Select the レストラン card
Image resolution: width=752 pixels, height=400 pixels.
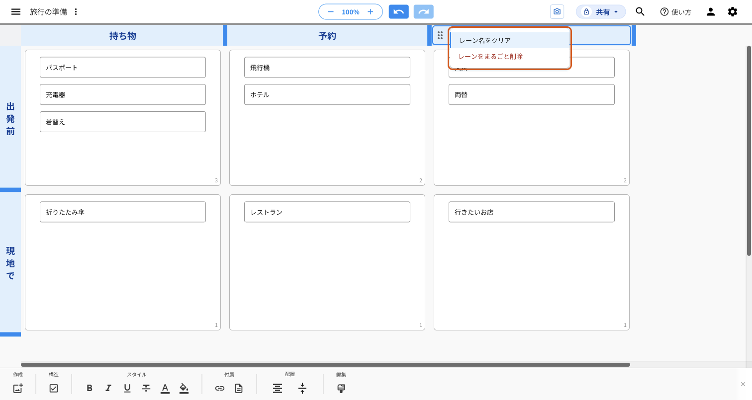(x=327, y=212)
